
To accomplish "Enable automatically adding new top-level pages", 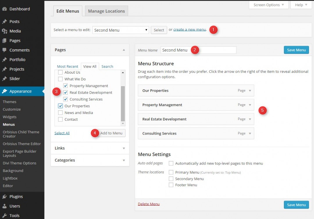I will [x=171, y=163].
